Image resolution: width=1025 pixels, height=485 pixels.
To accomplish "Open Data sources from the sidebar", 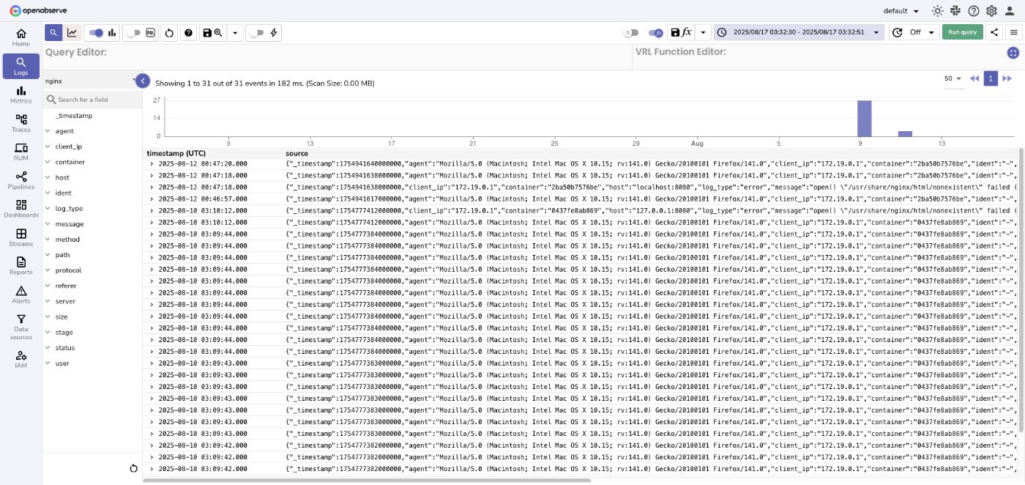I will (20, 327).
